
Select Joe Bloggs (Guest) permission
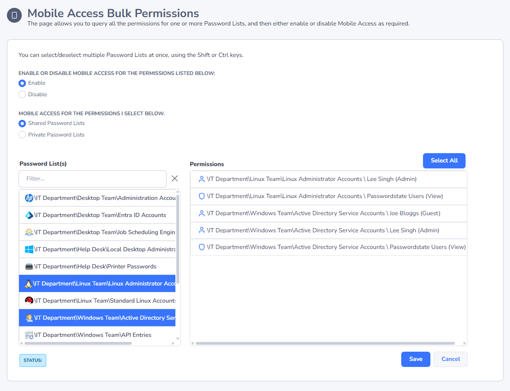pos(329,213)
